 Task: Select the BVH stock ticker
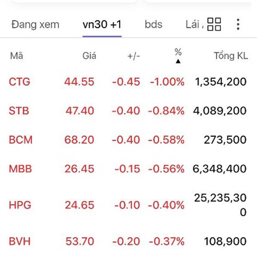pyautogui.click(x=20, y=242)
